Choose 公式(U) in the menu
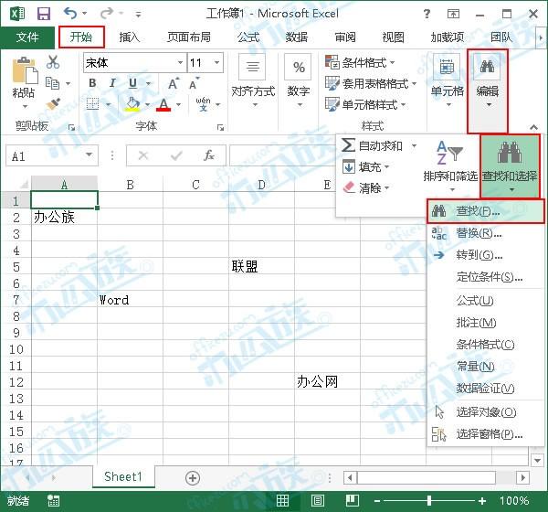This screenshot has width=548, height=512. [486, 301]
